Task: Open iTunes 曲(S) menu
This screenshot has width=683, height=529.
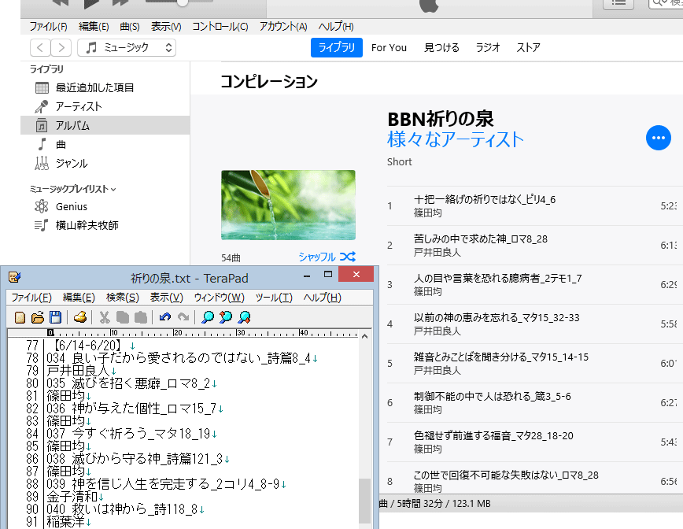Action: tap(130, 27)
